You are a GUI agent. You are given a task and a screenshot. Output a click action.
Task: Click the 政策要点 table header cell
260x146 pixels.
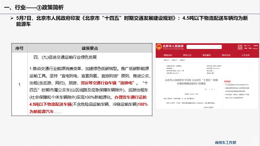[x=90, y=48]
